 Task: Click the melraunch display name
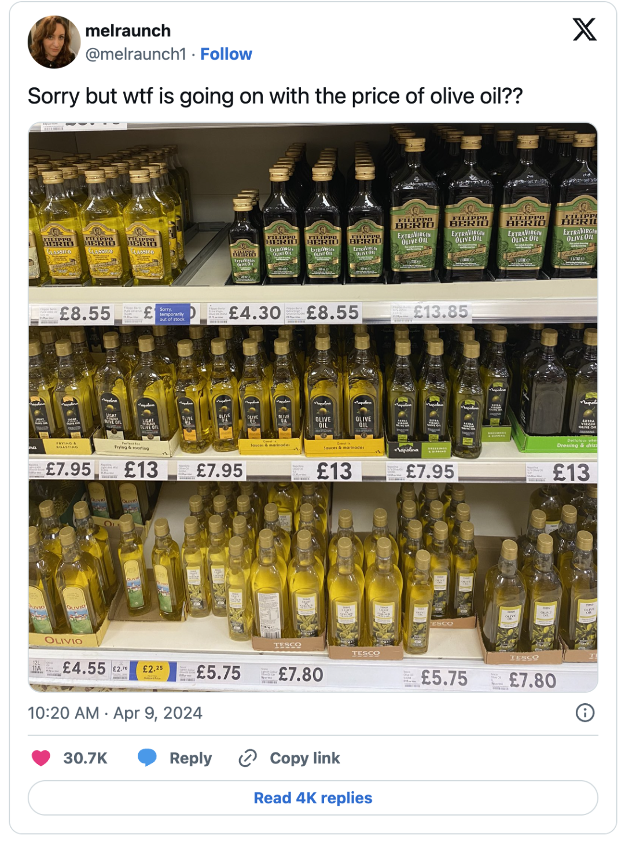(128, 31)
